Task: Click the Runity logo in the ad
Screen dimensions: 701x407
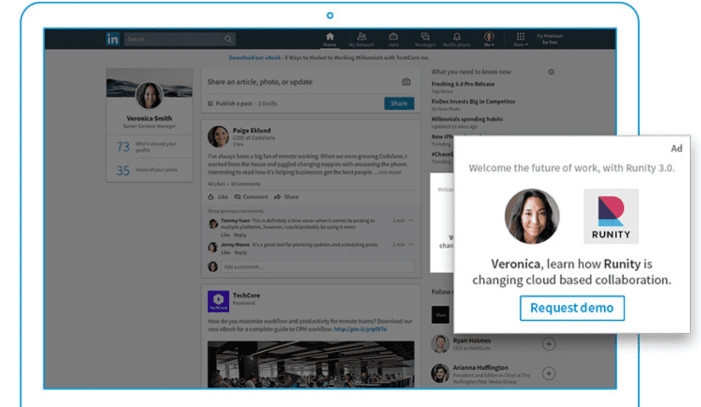Action: [611, 216]
